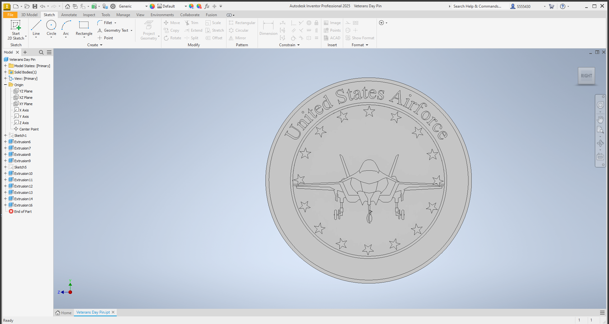Open the Appearance color wheel
Screen dimensions: 609x324
(152, 6)
